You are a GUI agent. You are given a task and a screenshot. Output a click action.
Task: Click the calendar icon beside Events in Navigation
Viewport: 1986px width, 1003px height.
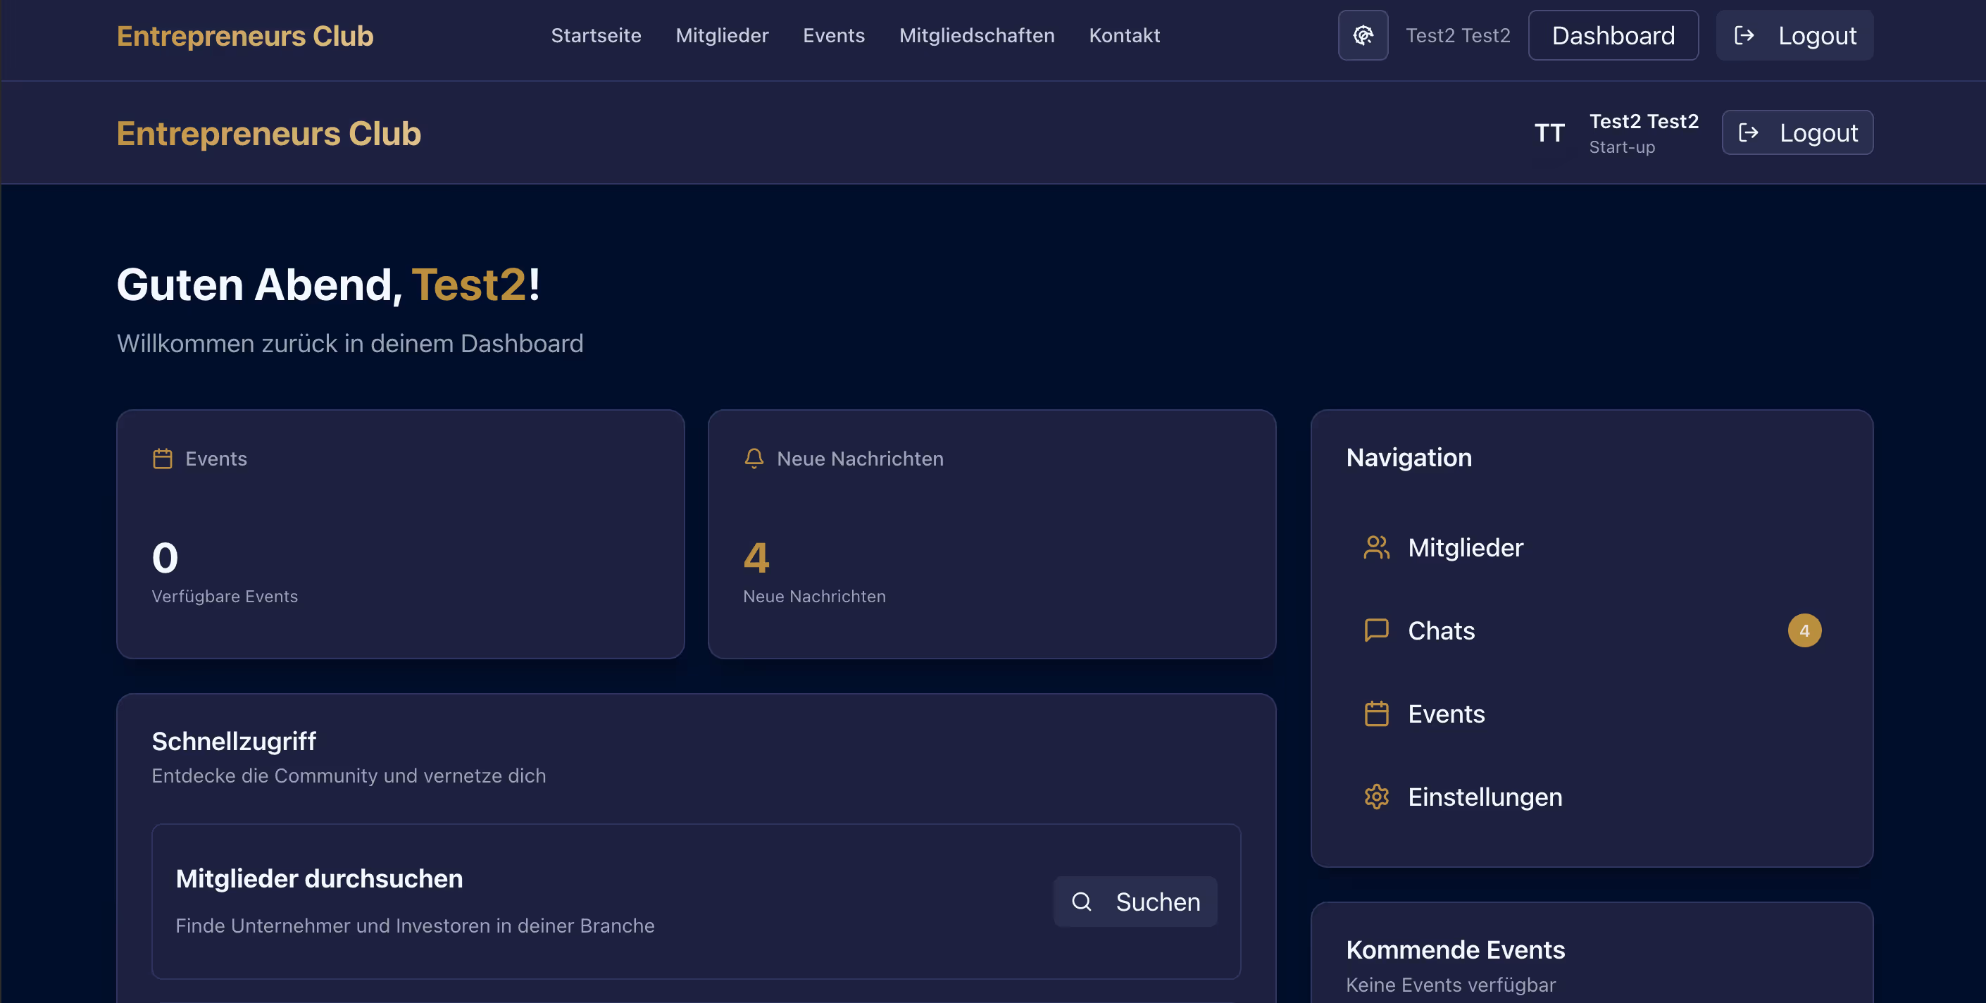click(1376, 714)
